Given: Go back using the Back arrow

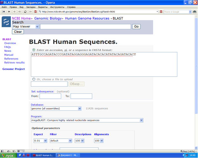Looking at the screenshot, I should 9,12.
